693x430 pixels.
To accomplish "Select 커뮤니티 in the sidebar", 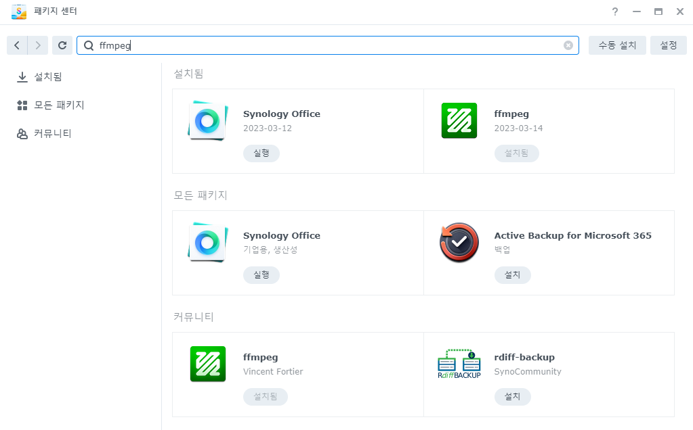I will click(x=53, y=133).
